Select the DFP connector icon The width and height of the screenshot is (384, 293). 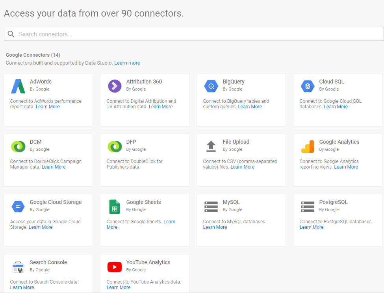tap(115, 146)
